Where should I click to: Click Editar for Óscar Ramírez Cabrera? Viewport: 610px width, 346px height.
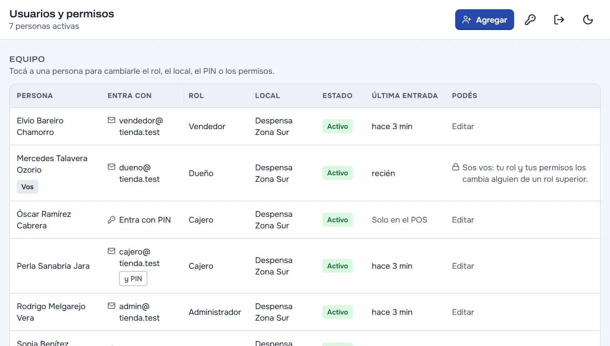click(463, 220)
